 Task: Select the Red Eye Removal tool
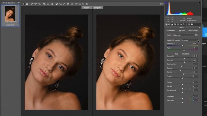point(60,4)
